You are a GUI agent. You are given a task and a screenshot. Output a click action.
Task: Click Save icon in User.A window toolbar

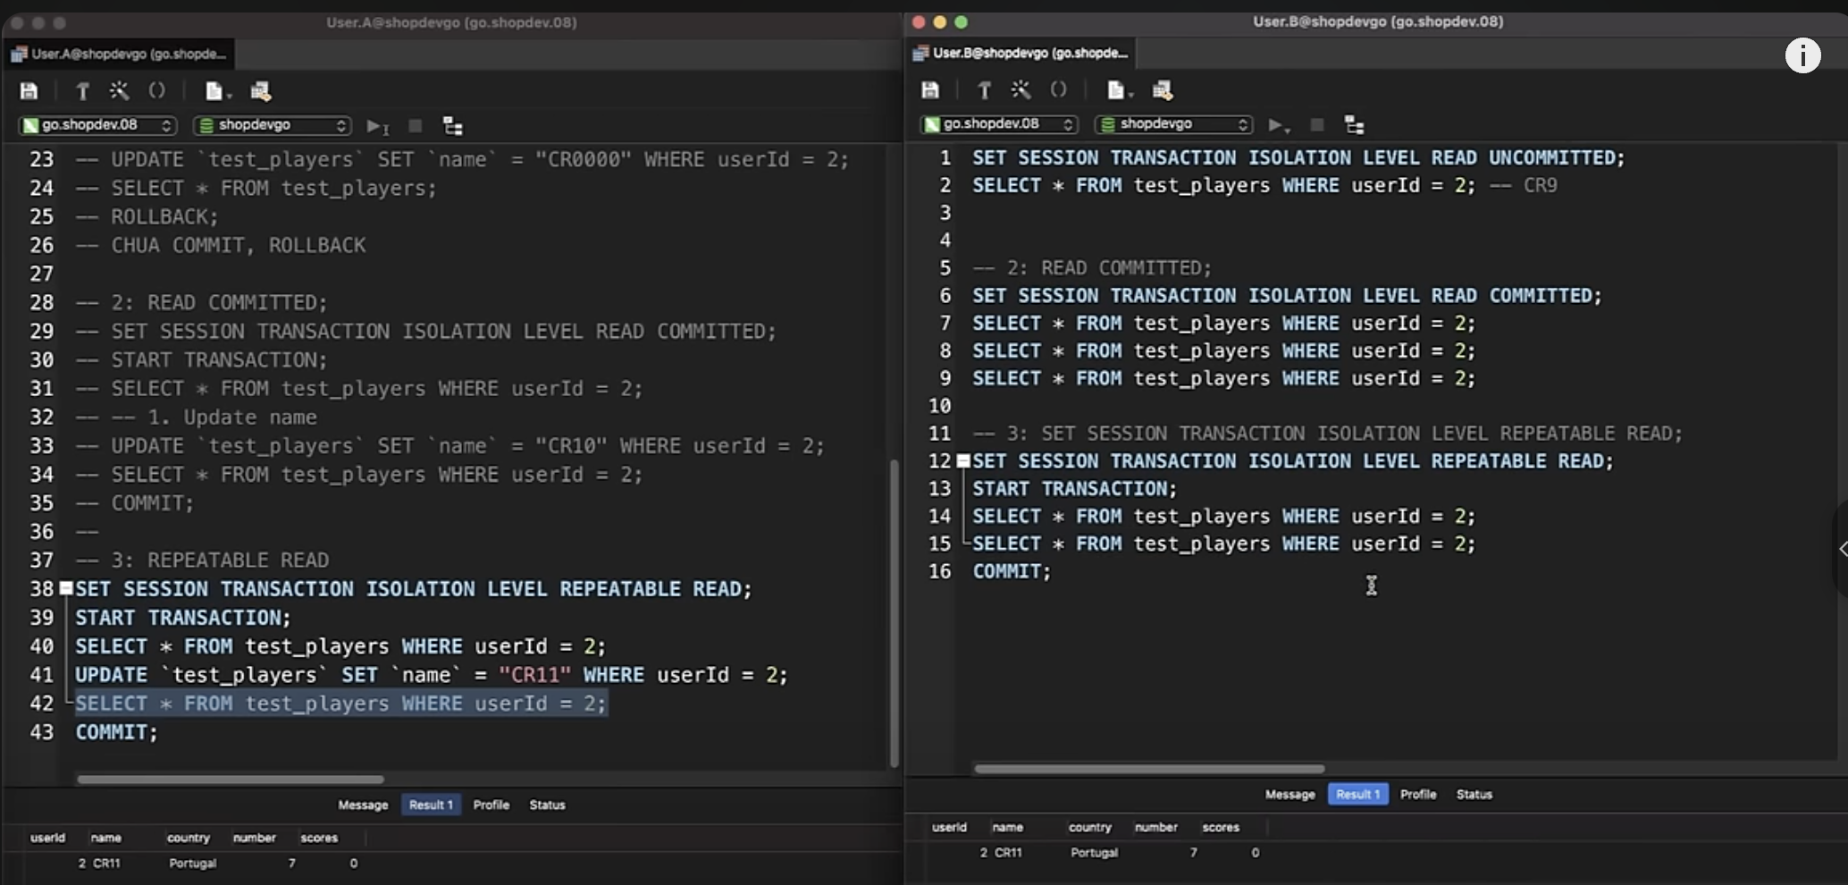point(29,90)
